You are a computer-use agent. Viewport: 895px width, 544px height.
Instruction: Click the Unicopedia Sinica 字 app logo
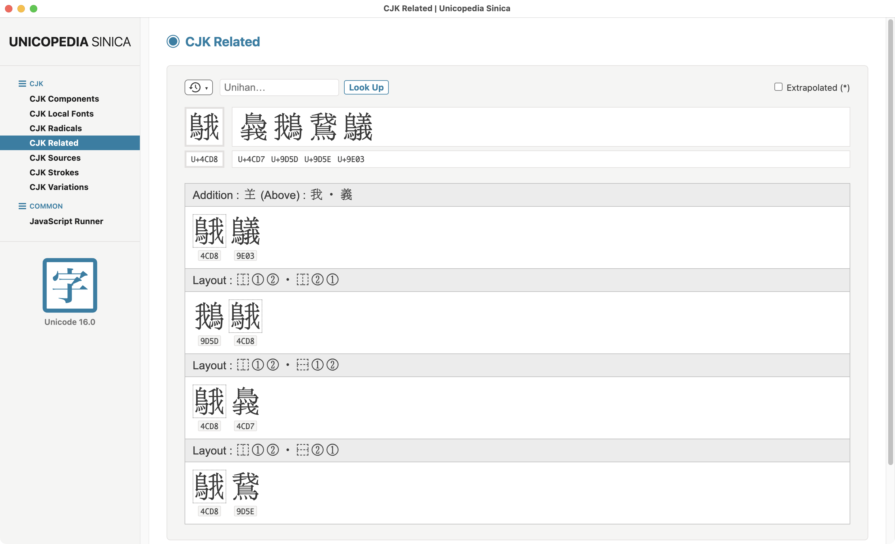(70, 285)
